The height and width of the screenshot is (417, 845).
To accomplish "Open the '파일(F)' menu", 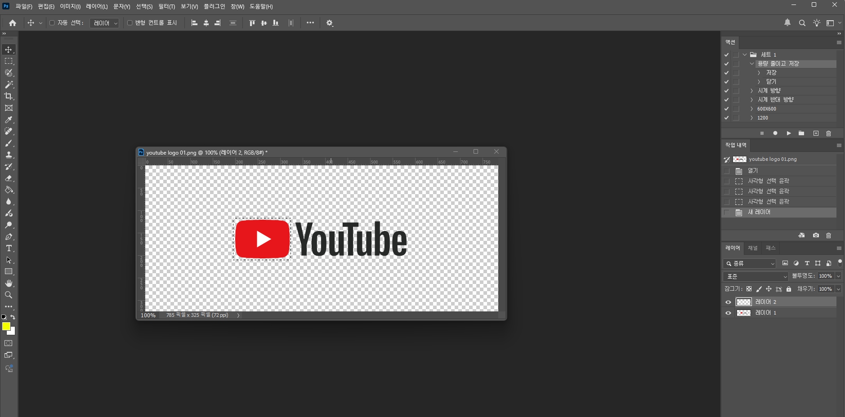I will 24,7.
